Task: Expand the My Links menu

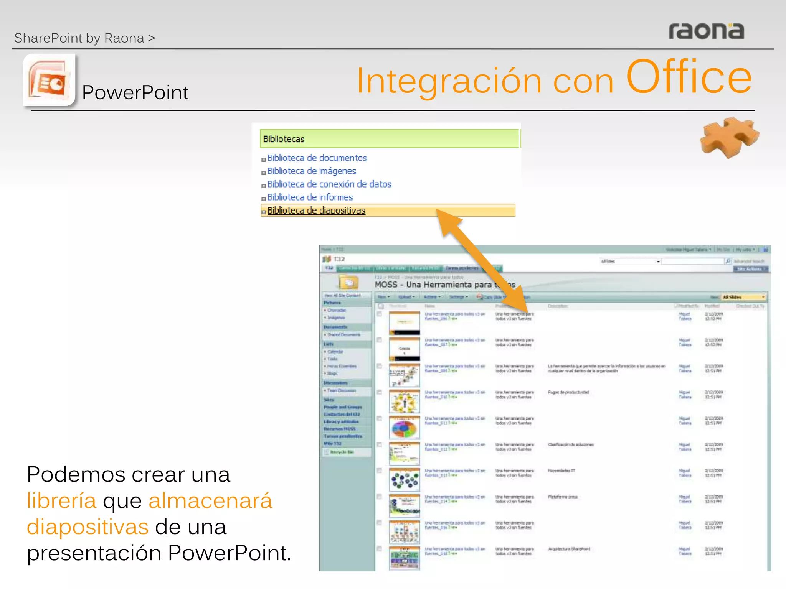Action: pos(745,250)
